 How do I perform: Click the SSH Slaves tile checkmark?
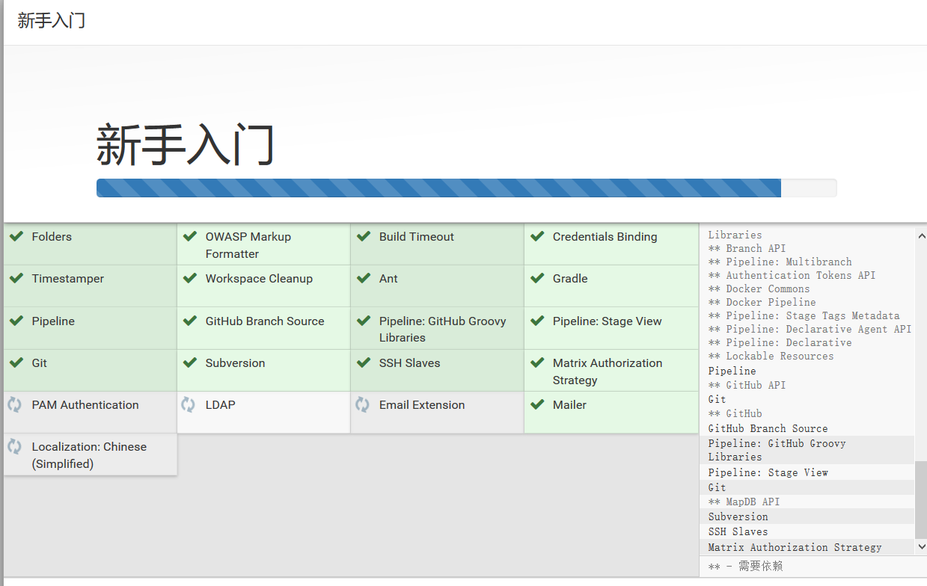click(x=364, y=363)
